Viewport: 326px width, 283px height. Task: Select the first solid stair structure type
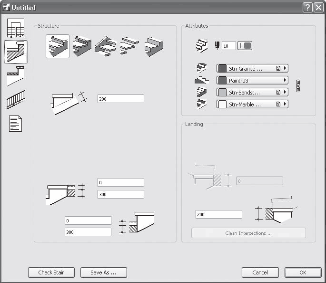[58, 46]
